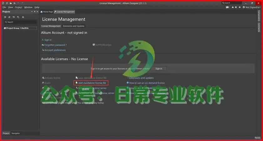This screenshot has width=263, height=141.
Task: Click Save standalone license file link
Action: 92,78
